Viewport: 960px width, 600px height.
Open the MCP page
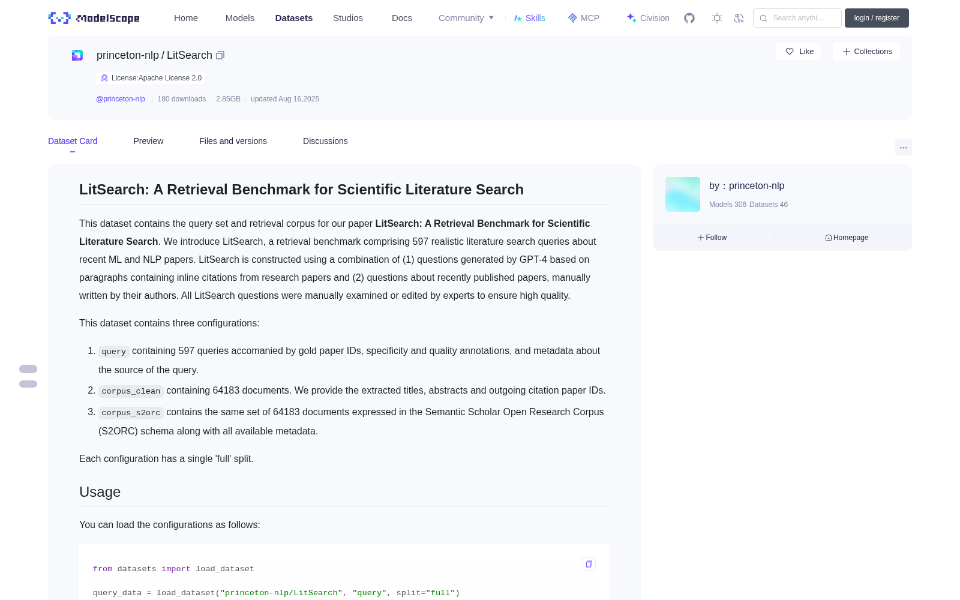(584, 18)
